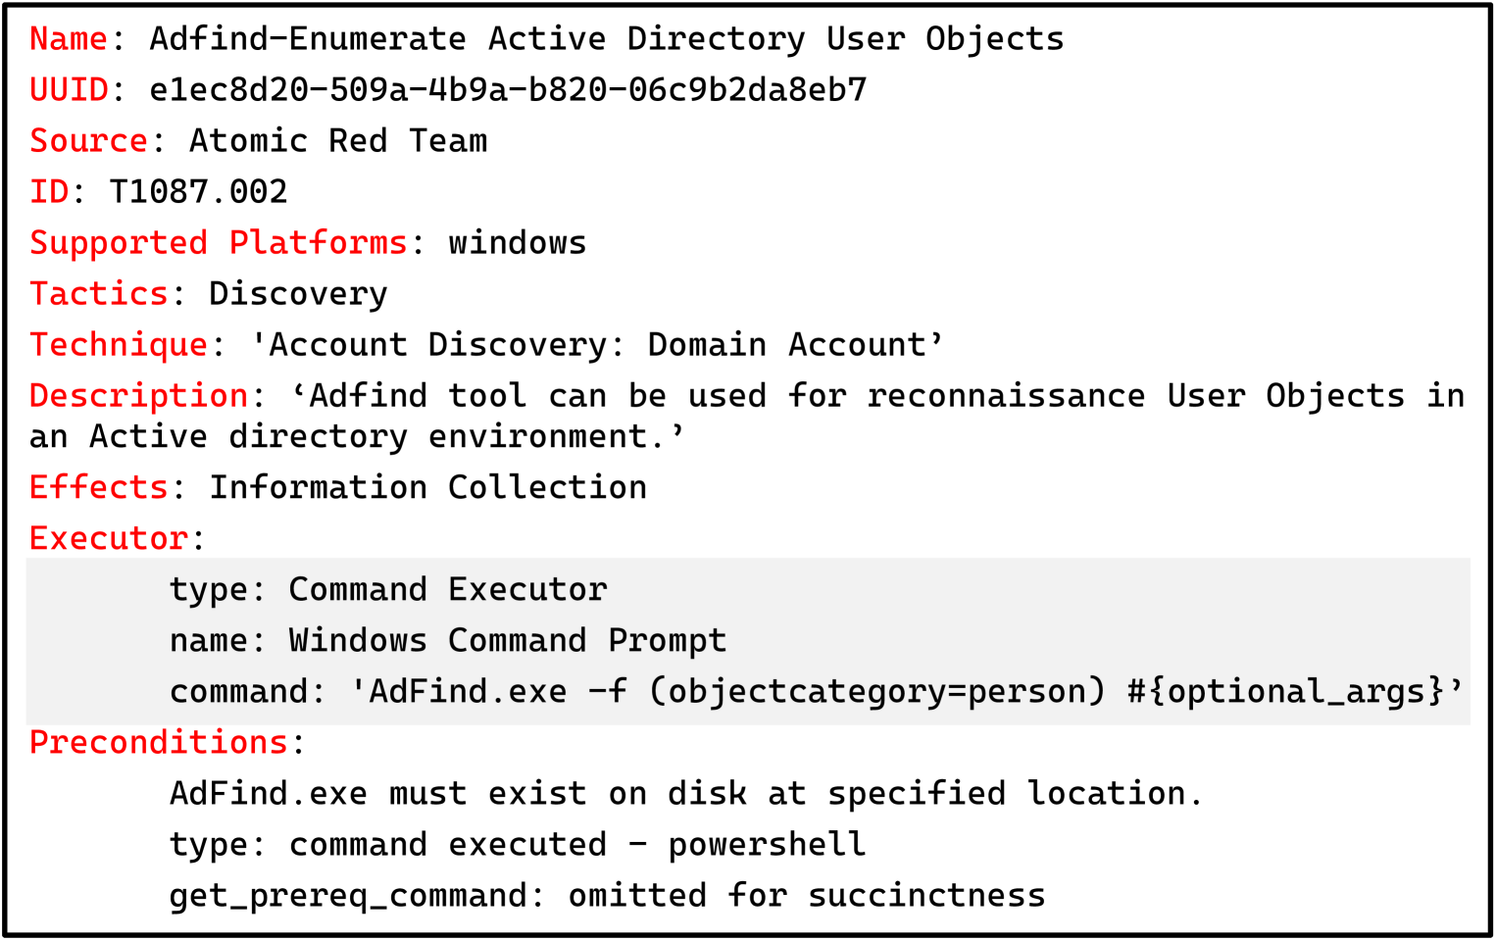
Task: Click the red "Technique" label
Action: point(119,345)
